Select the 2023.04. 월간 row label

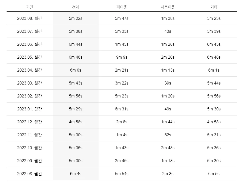pos(30,70)
